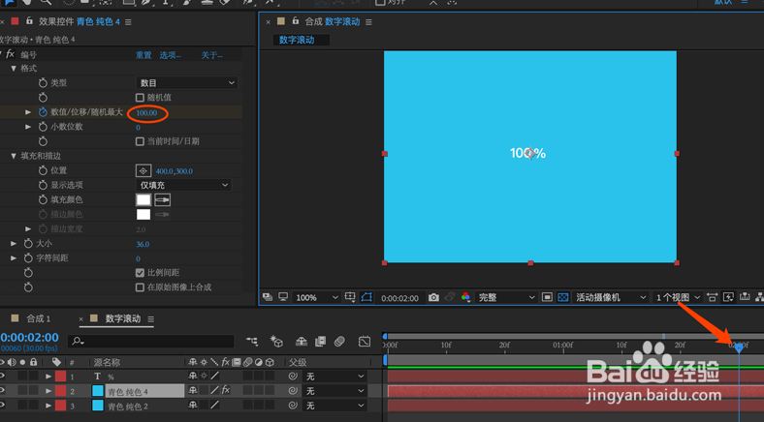Enable frame blending for all layers

tap(320, 342)
